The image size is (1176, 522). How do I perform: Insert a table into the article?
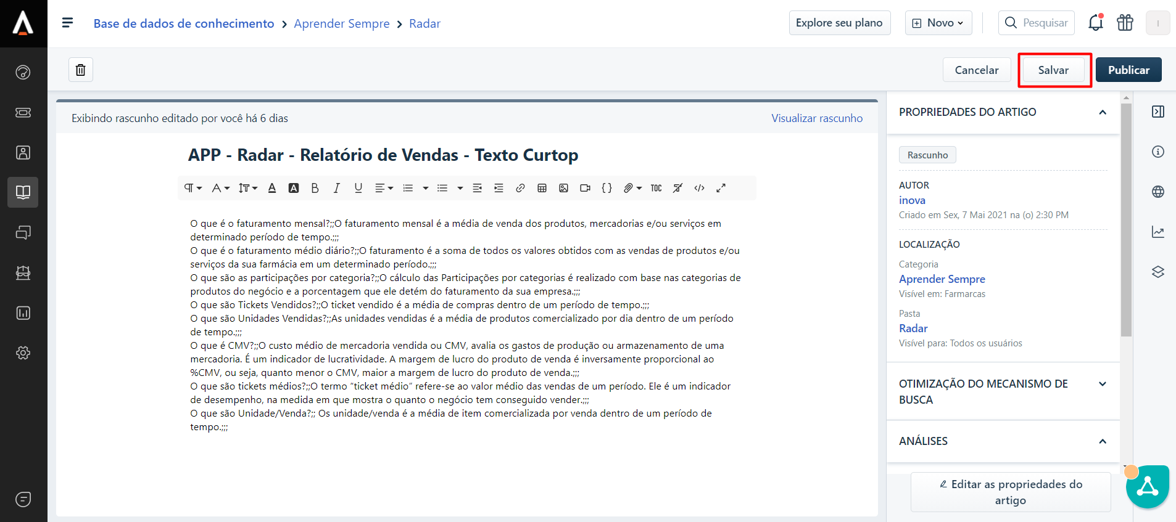click(x=542, y=189)
